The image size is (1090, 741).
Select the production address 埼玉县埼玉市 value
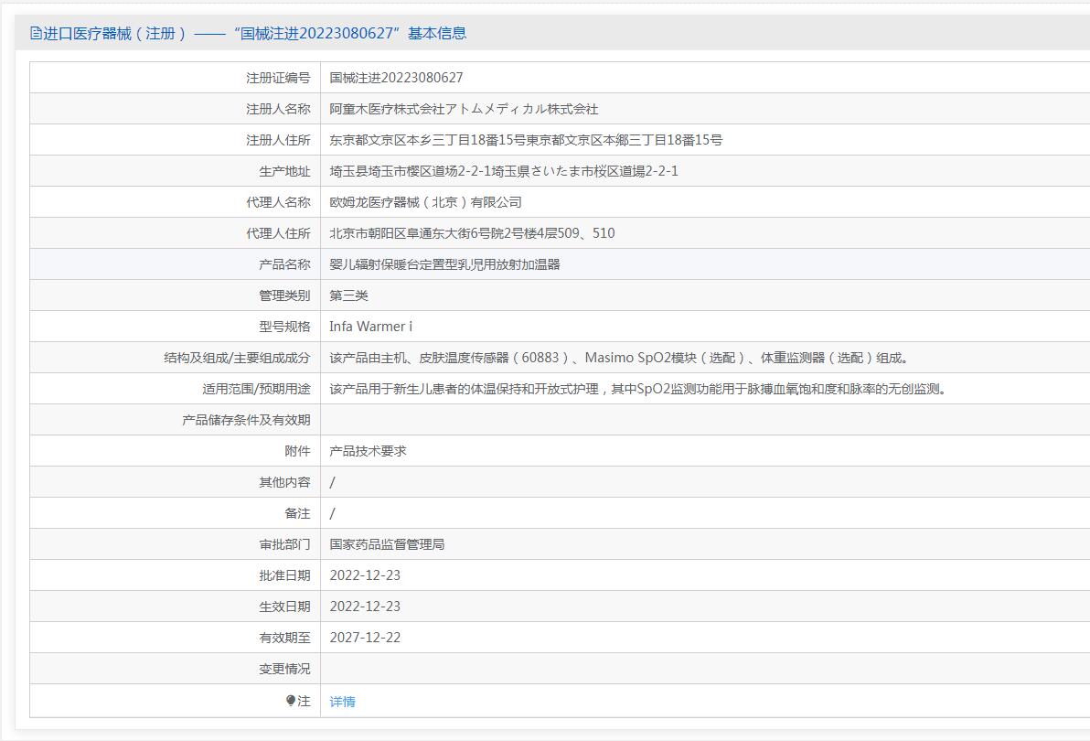click(x=504, y=171)
